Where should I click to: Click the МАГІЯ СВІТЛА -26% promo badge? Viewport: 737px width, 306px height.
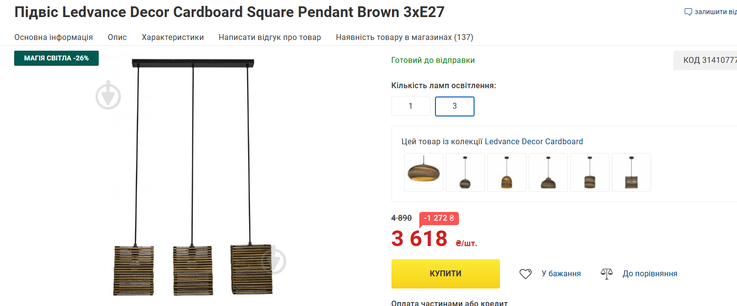tap(56, 58)
